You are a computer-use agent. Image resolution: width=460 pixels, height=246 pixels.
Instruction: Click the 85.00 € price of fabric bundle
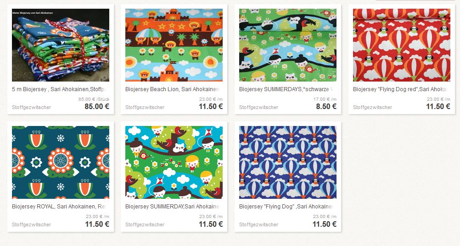click(x=97, y=106)
